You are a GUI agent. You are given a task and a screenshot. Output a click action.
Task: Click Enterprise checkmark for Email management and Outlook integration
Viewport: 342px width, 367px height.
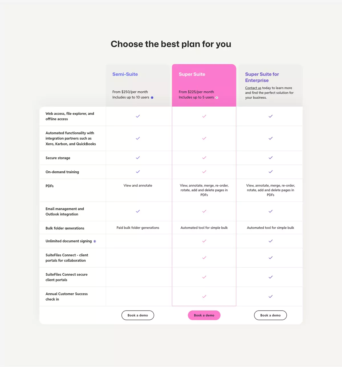(x=270, y=211)
